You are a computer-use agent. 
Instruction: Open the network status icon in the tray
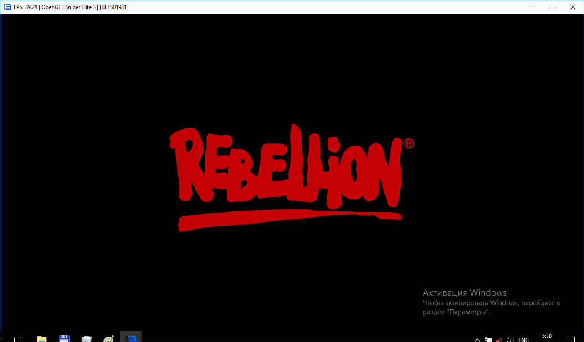tap(499, 339)
